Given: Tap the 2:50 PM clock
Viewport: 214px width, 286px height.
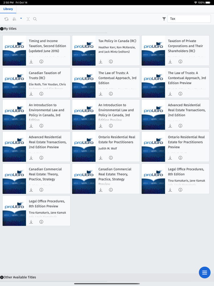Looking at the screenshot, I should coord(8,2).
